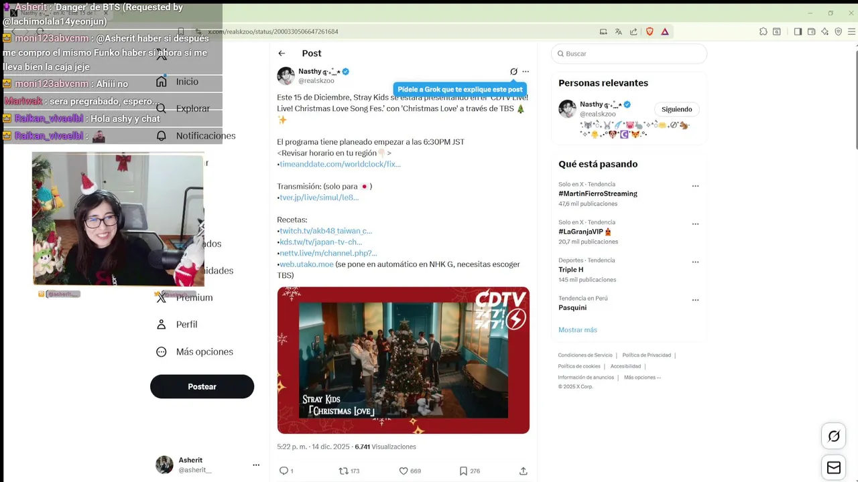The image size is (858, 482).
Task: Open the 'Condiciones de Servicio' footer link
Action: [585, 355]
